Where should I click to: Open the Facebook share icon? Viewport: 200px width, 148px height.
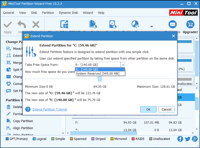[x=180, y=139]
